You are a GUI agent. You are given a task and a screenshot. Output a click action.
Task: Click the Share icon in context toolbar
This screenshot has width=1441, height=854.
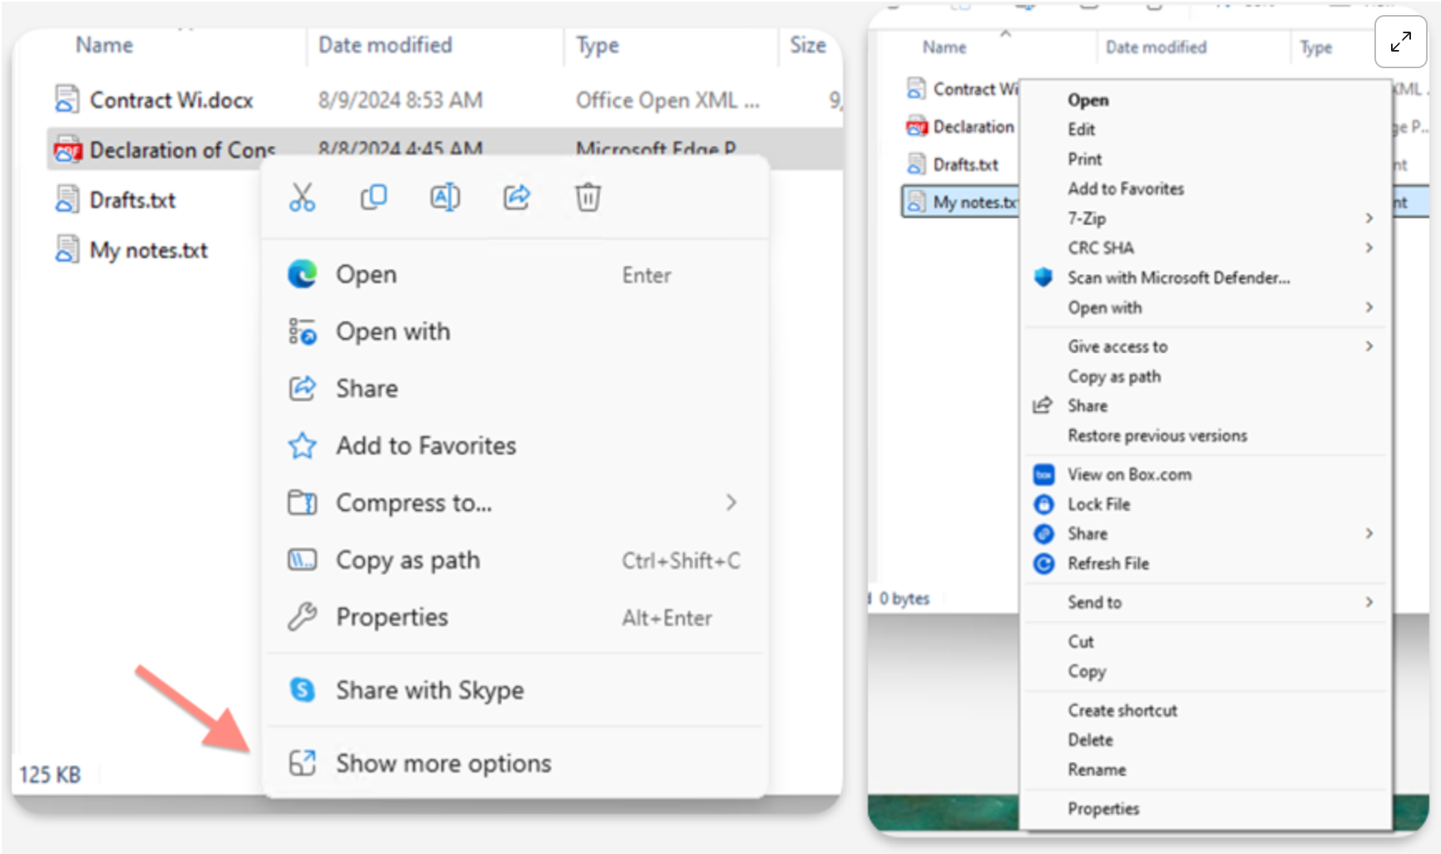[516, 197]
